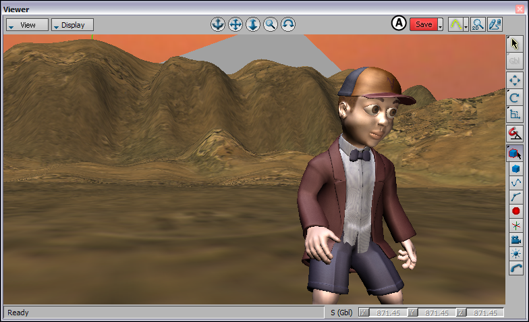529x322 pixels.
Task: Select the Orbit camera navigation icon
Action: click(x=217, y=24)
